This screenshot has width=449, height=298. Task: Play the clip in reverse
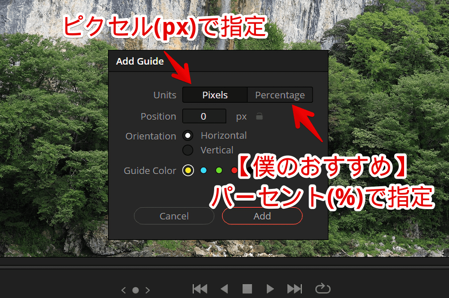point(224,289)
